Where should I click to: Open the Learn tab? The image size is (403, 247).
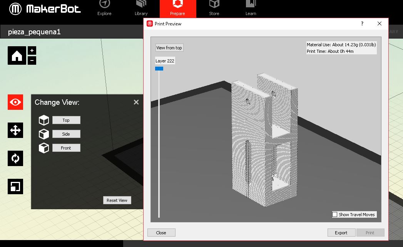tap(251, 8)
